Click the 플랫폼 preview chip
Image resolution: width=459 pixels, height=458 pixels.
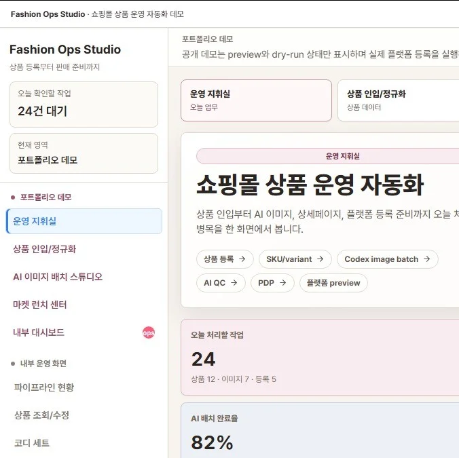click(x=333, y=283)
